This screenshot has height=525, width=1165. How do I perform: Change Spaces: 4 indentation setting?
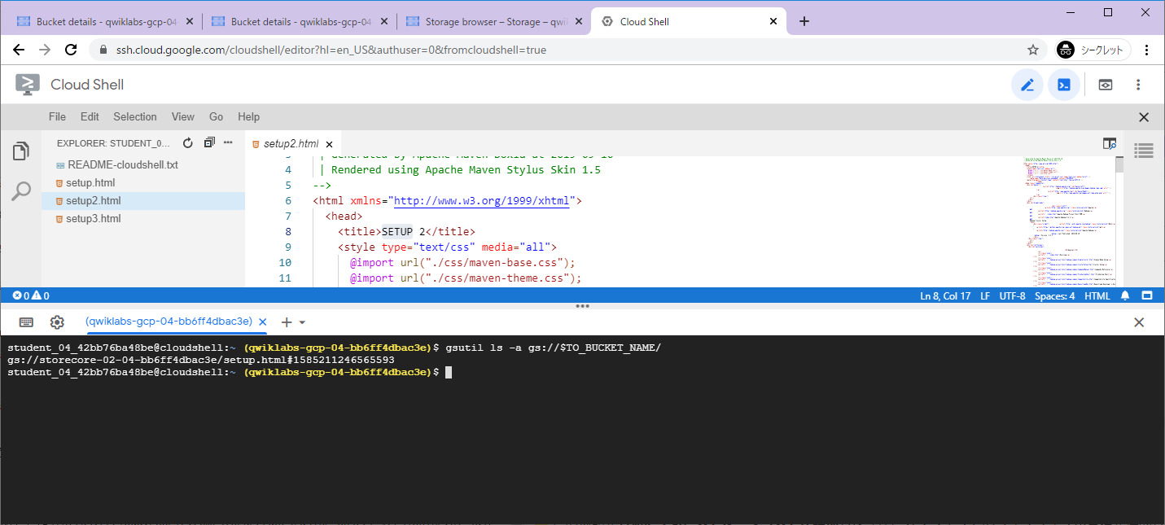click(1054, 295)
